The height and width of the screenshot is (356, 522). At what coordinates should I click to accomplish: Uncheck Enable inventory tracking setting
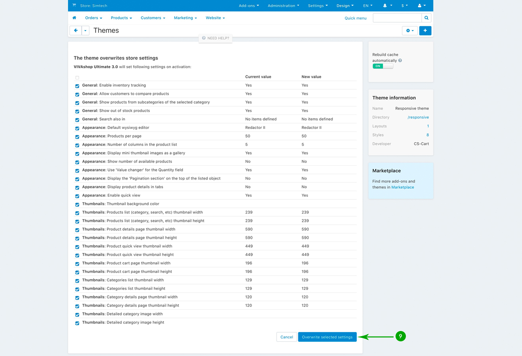tap(77, 86)
